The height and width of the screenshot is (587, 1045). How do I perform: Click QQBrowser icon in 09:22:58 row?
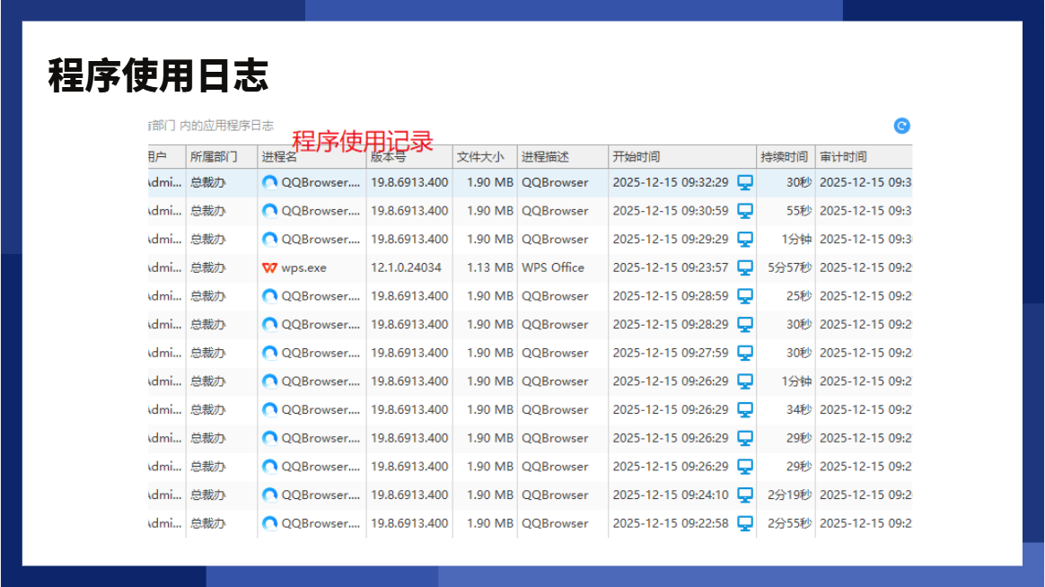pos(269,523)
